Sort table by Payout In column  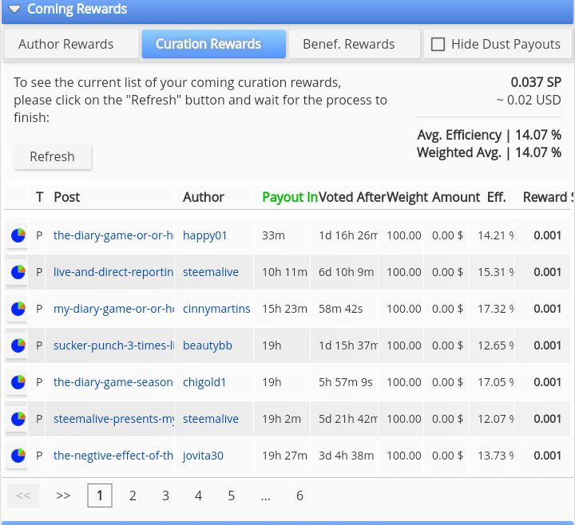point(289,197)
